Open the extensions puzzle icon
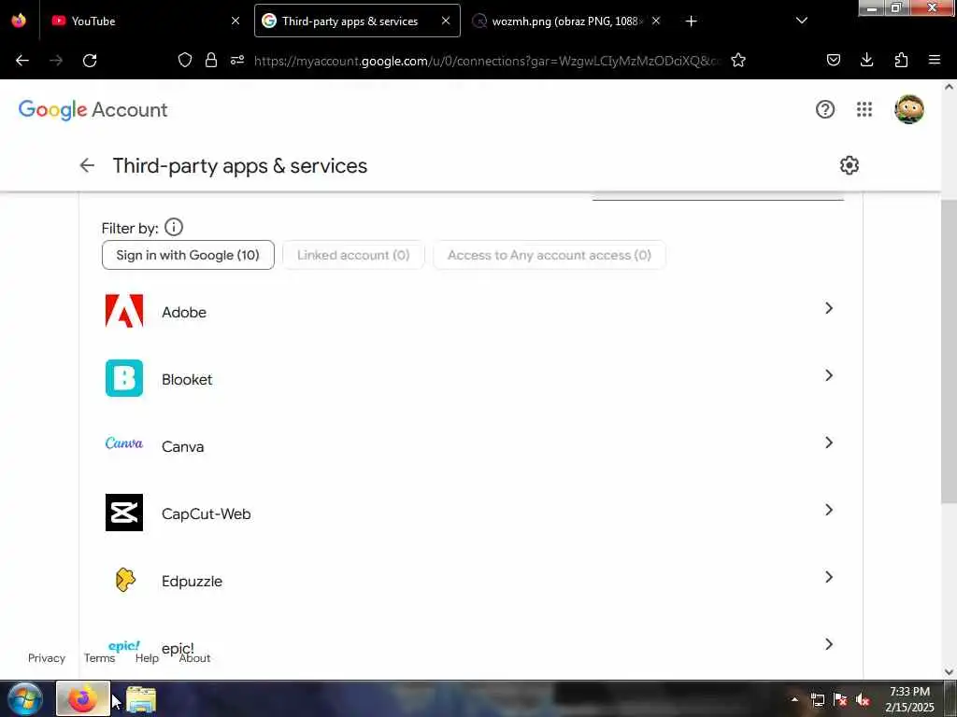 point(901,60)
